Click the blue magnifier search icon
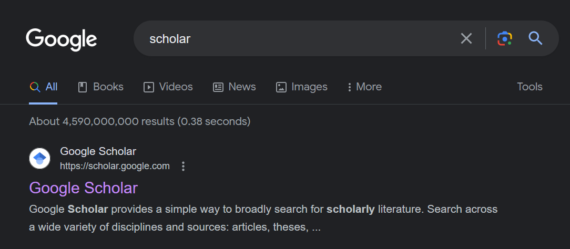 [x=535, y=38]
